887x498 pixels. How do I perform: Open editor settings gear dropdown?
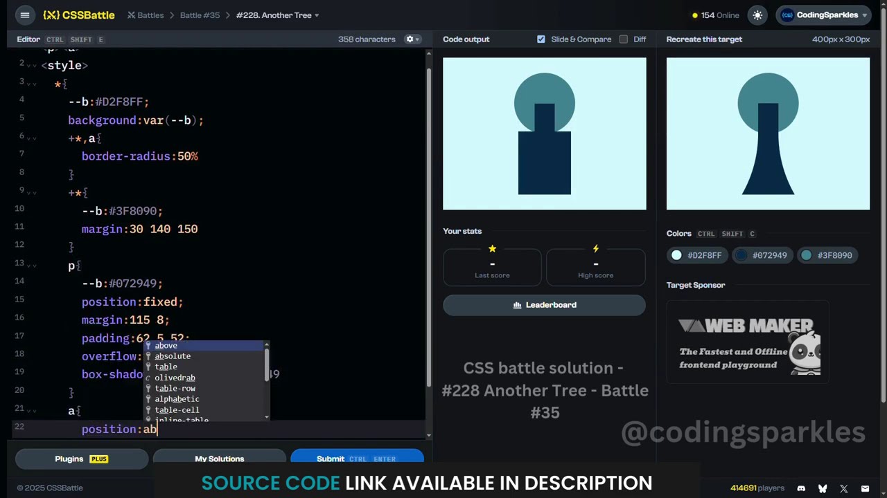[x=413, y=39]
